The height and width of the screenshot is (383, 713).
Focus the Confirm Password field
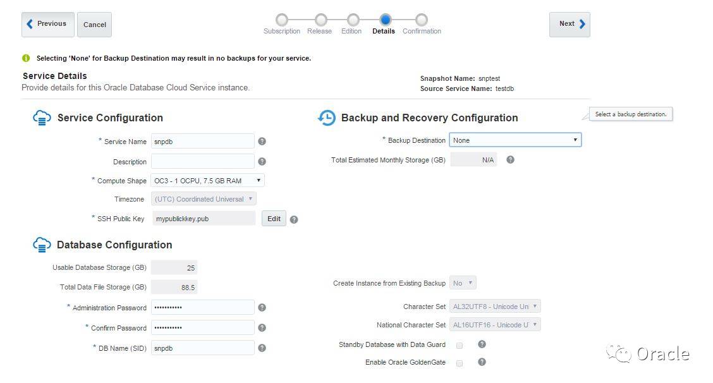click(x=203, y=327)
